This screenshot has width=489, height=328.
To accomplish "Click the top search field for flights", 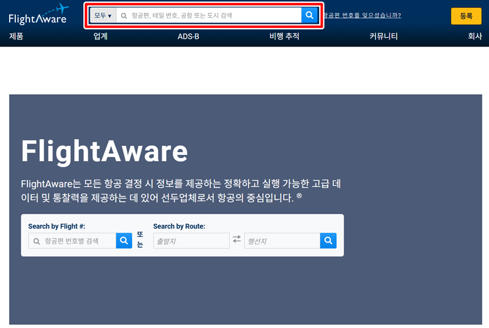I will (x=208, y=15).
